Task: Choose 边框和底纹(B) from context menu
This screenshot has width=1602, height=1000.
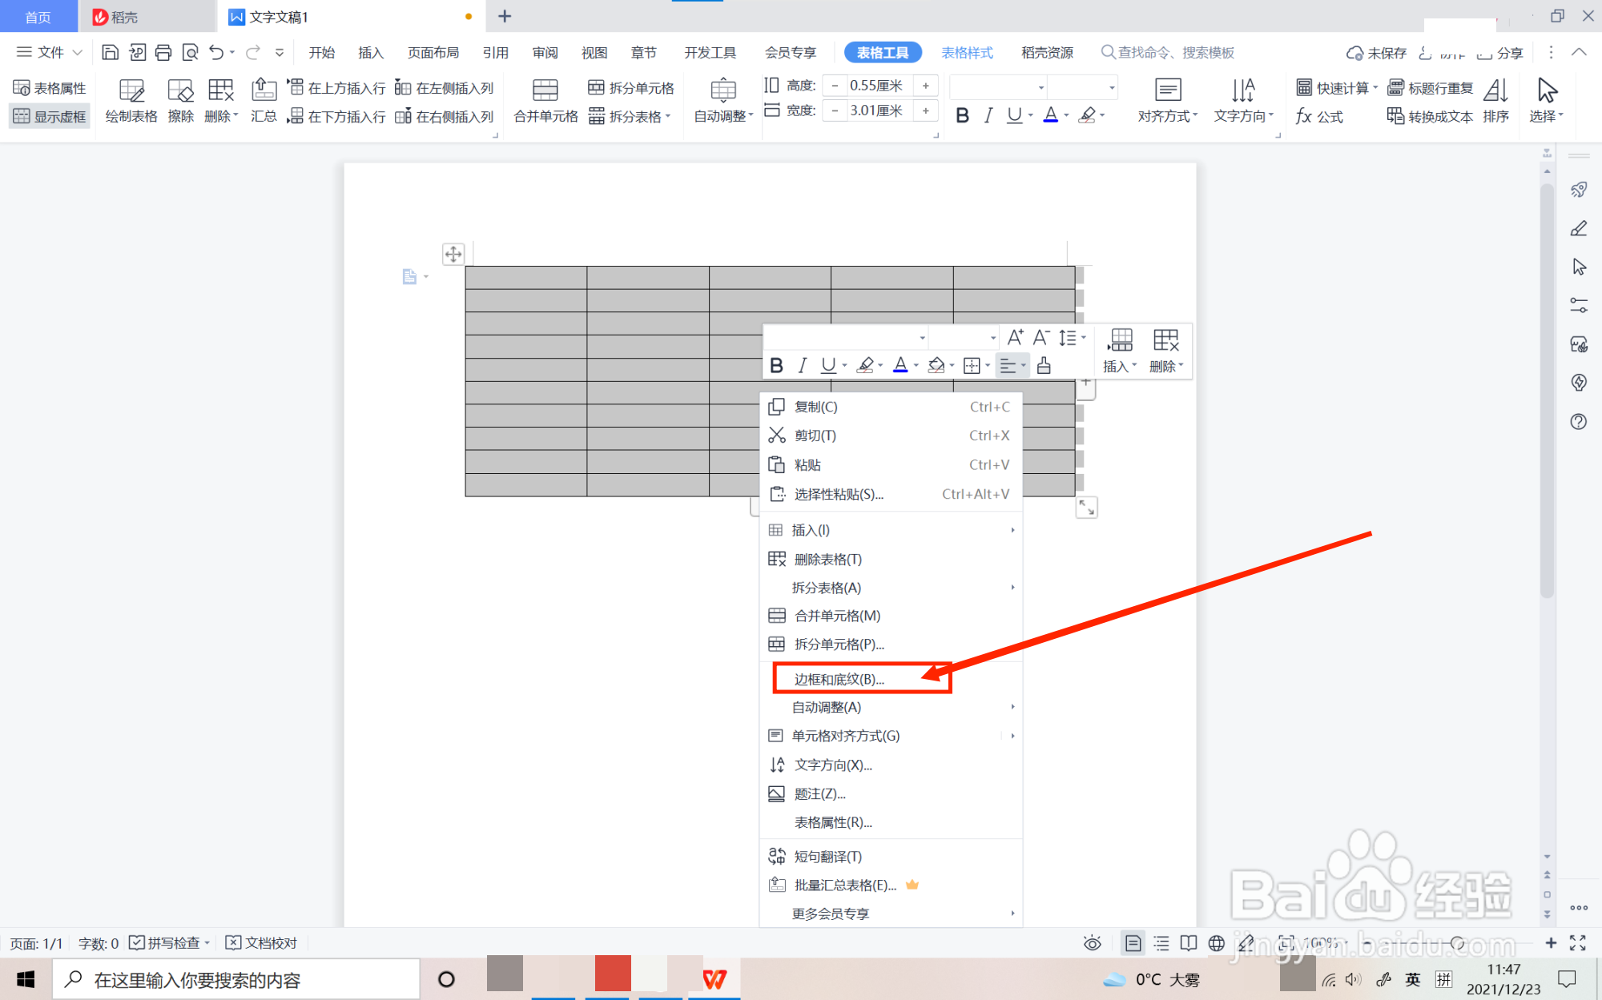Action: [891, 679]
